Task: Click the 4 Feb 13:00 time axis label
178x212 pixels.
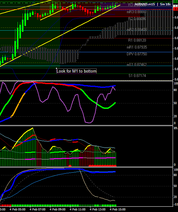Action: pos(98,209)
